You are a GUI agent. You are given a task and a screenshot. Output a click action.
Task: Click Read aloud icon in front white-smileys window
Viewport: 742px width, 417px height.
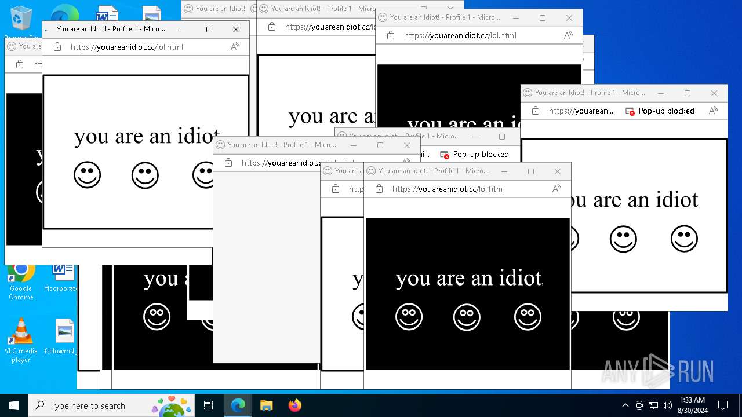[x=556, y=189]
